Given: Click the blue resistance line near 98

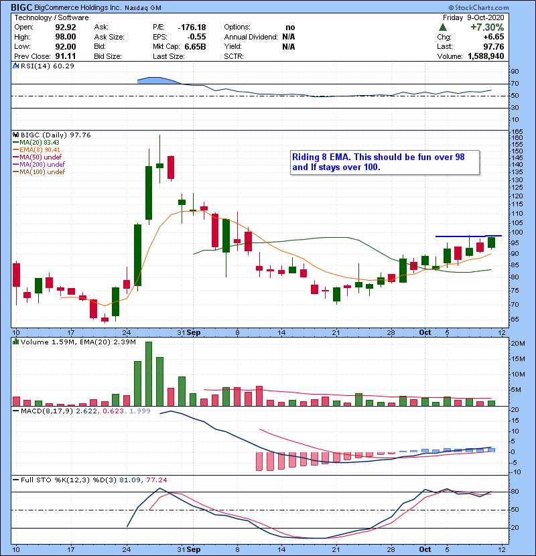Looking at the screenshot, I should point(468,236).
